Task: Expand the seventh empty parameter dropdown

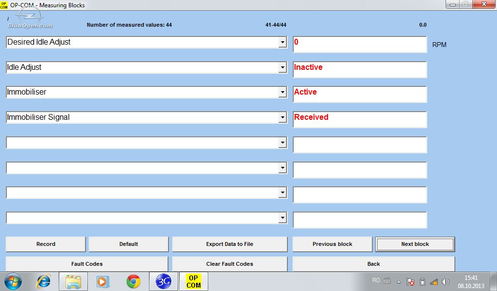Action: point(282,193)
